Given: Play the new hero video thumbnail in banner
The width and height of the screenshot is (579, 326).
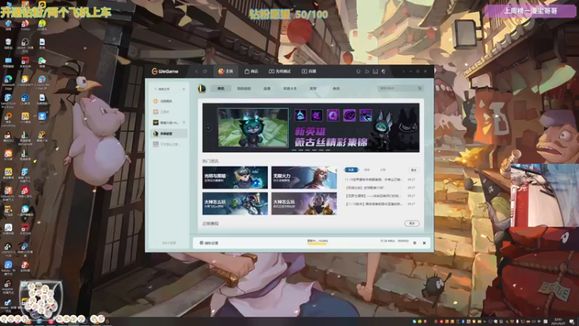Looking at the screenshot, I should tap(253, 128).
